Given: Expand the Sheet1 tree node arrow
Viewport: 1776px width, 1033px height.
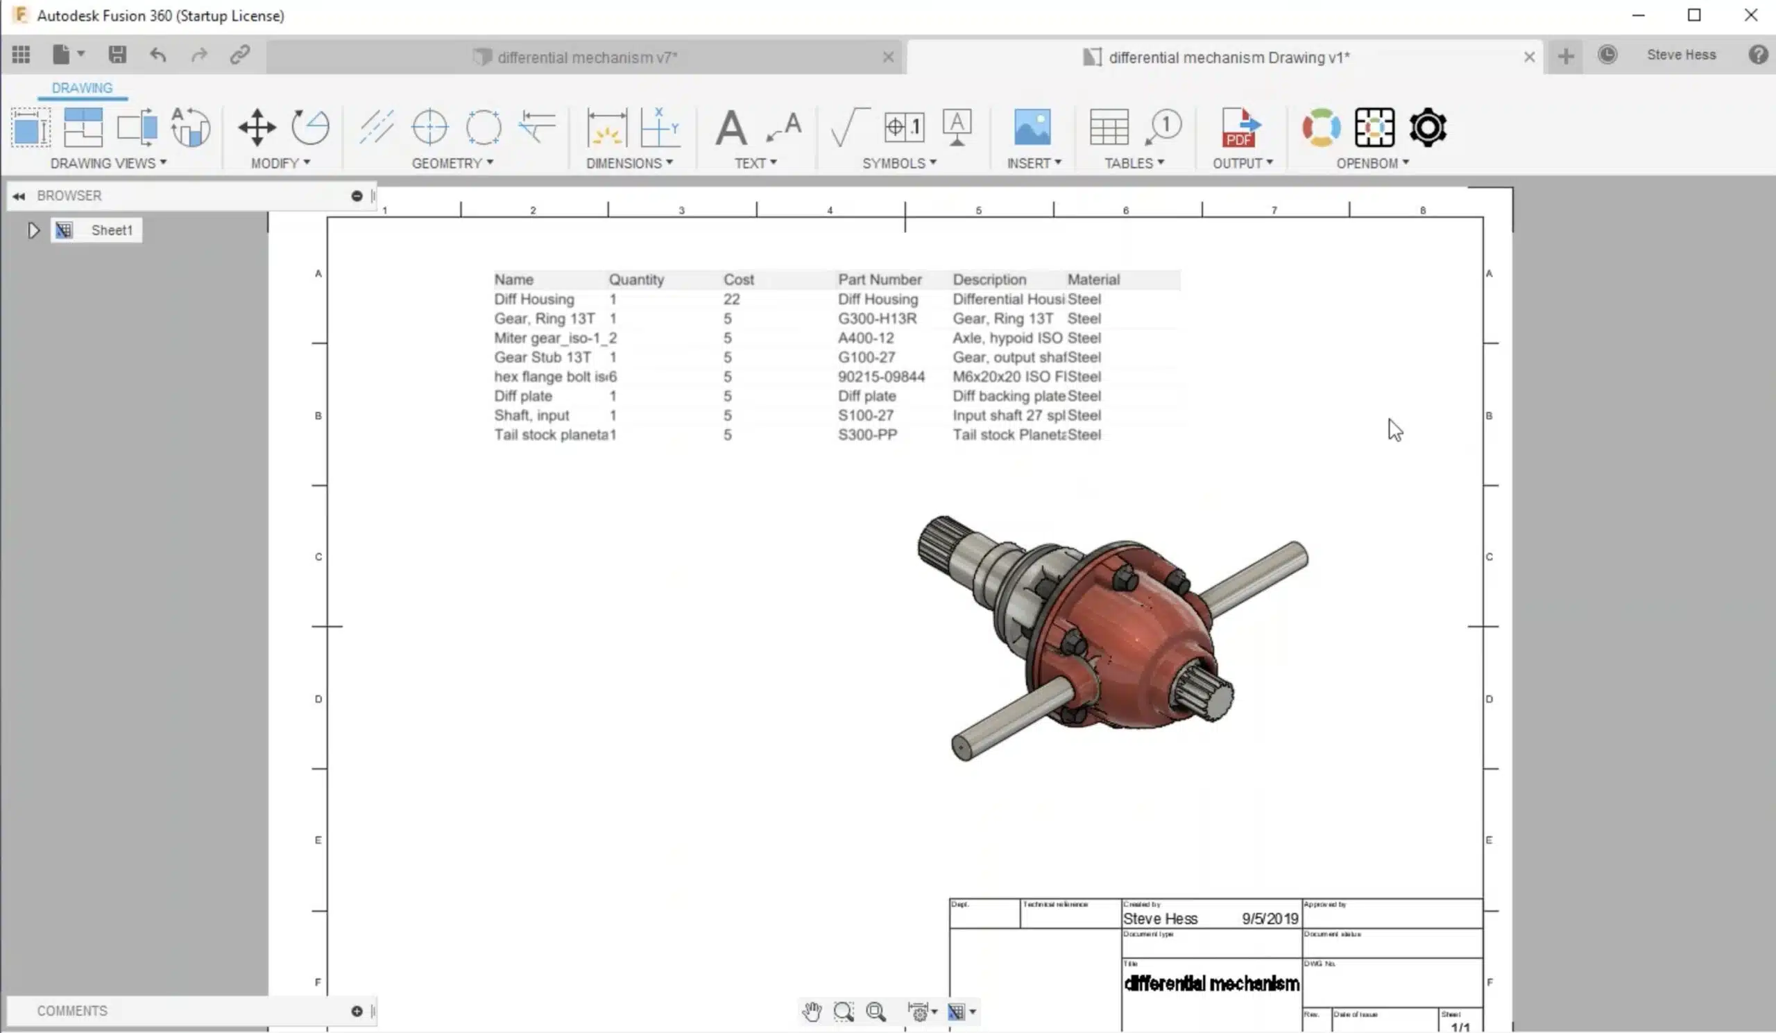Looking at the screenshot, I should point(33,230).
